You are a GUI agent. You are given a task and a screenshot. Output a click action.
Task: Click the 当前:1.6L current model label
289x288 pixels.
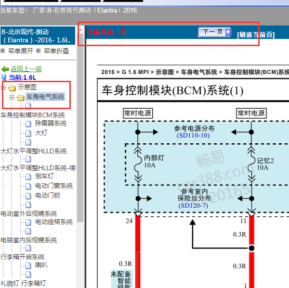(22, 77)
